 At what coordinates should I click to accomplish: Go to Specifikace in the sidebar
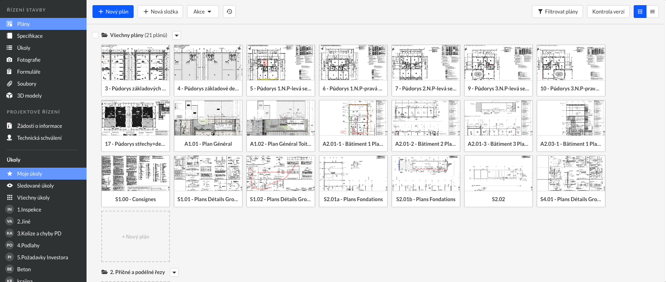click(30, 36)
